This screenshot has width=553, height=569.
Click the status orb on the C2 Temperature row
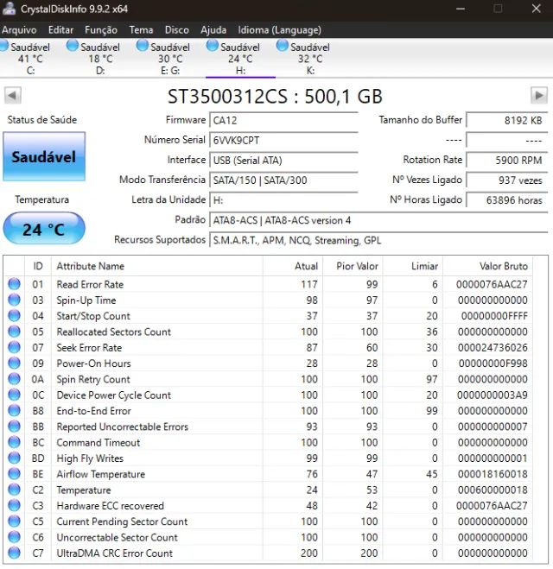pyautogui.click(x=14, y=490)
